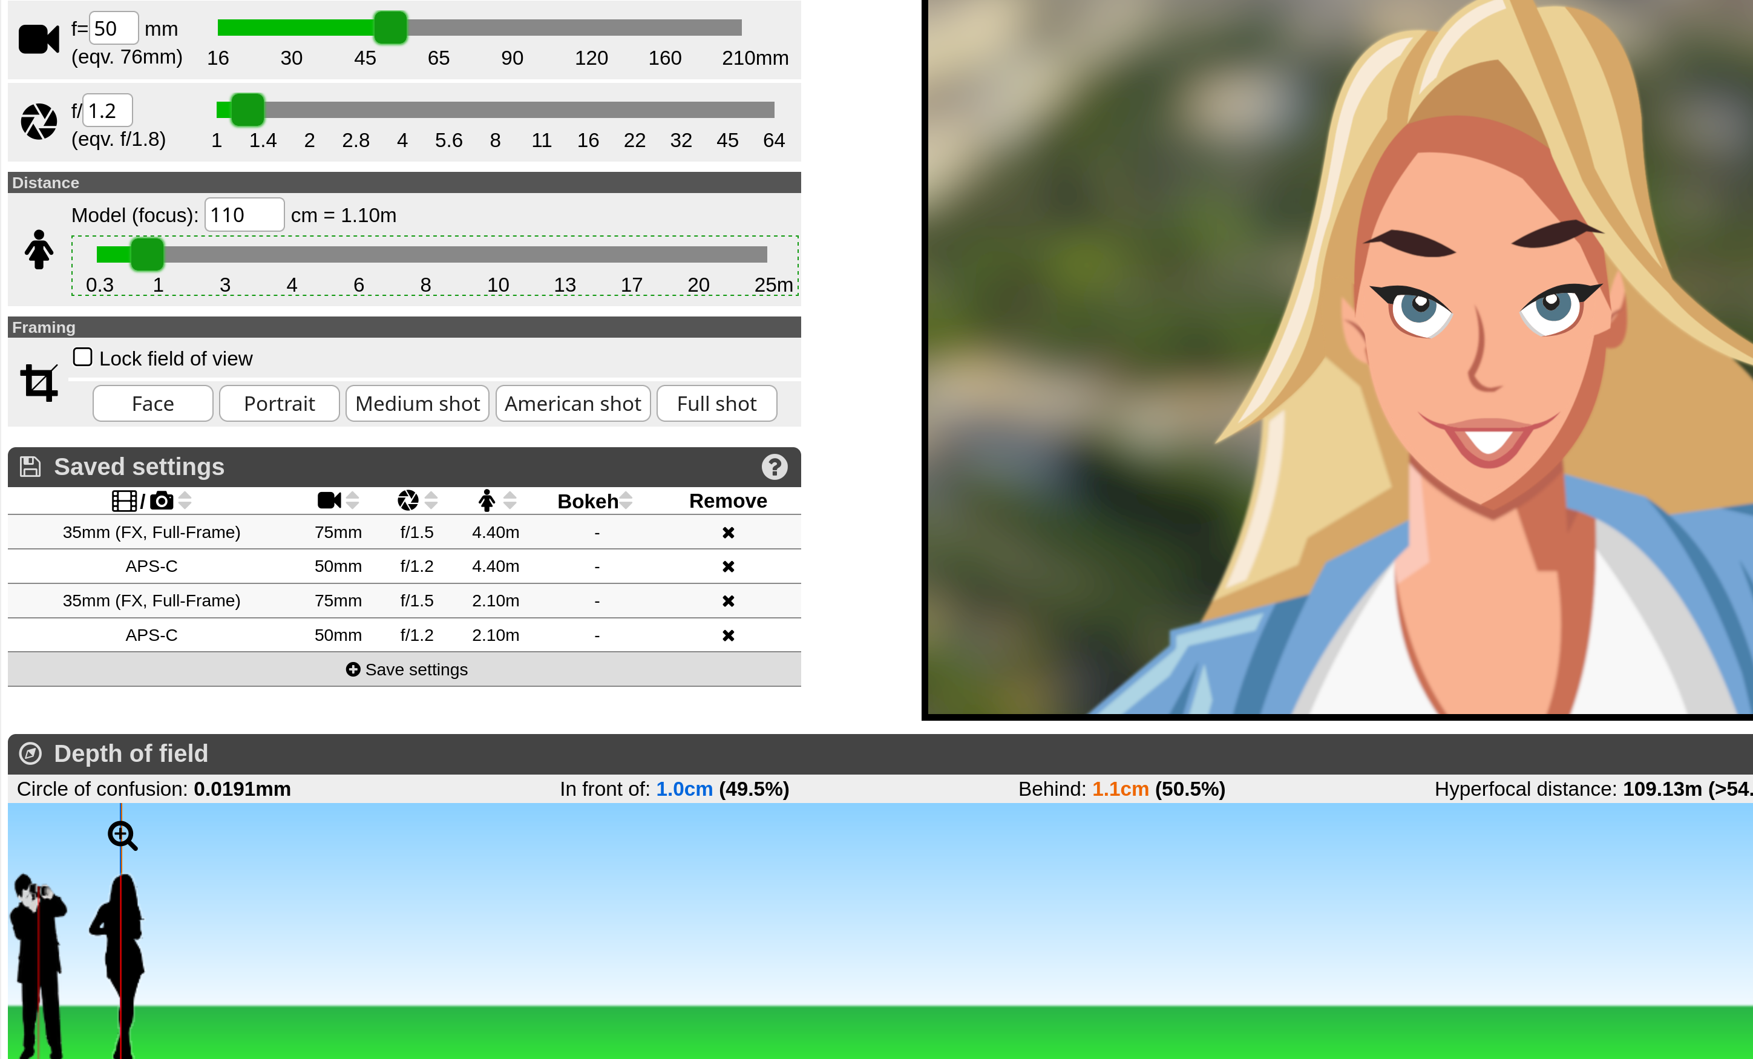Choose the Medium shot framing
This screenshot has height=1059, width=1753.
(418, 404)
